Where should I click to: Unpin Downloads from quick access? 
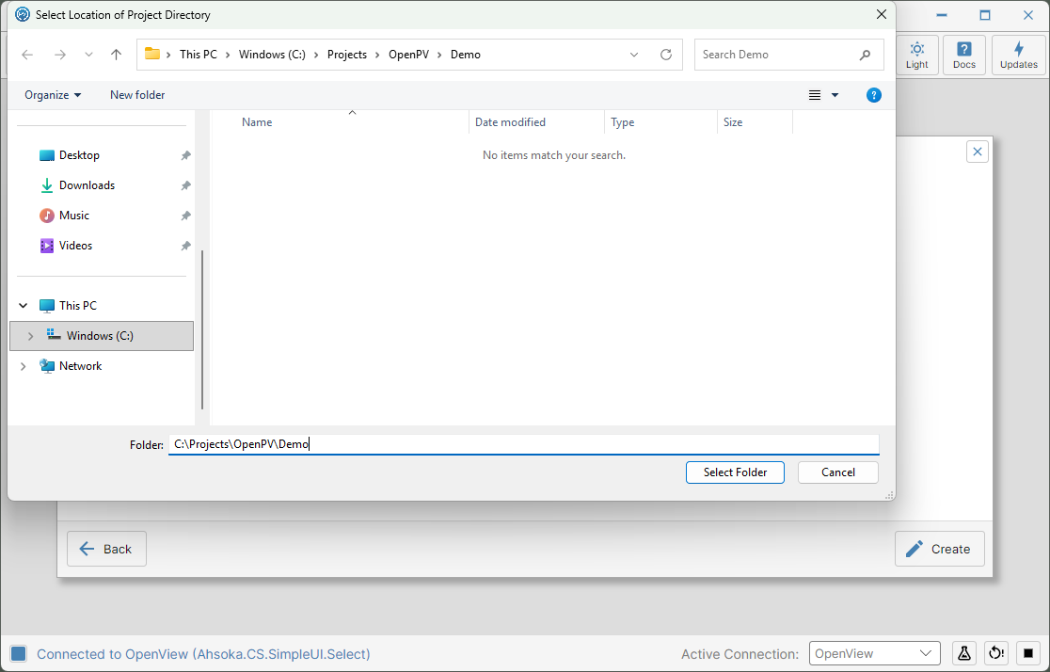point(185,185)
